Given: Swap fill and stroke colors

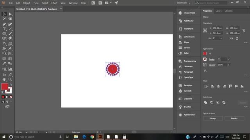Looking at the screenshot, I should [x=11, y=85].
